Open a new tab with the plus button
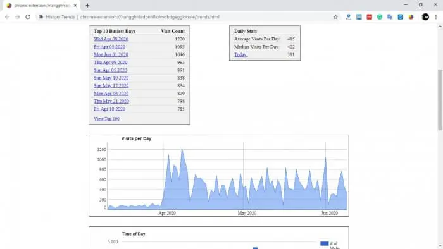This screenshot has height=249, width=443. coord(87,5)
